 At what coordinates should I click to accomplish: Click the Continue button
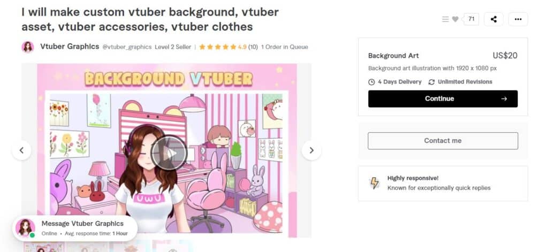443,98
